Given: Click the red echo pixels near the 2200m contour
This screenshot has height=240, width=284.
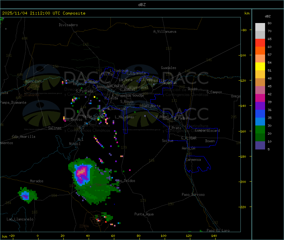Looking at the screenshot, I should [x=99, y=220].
